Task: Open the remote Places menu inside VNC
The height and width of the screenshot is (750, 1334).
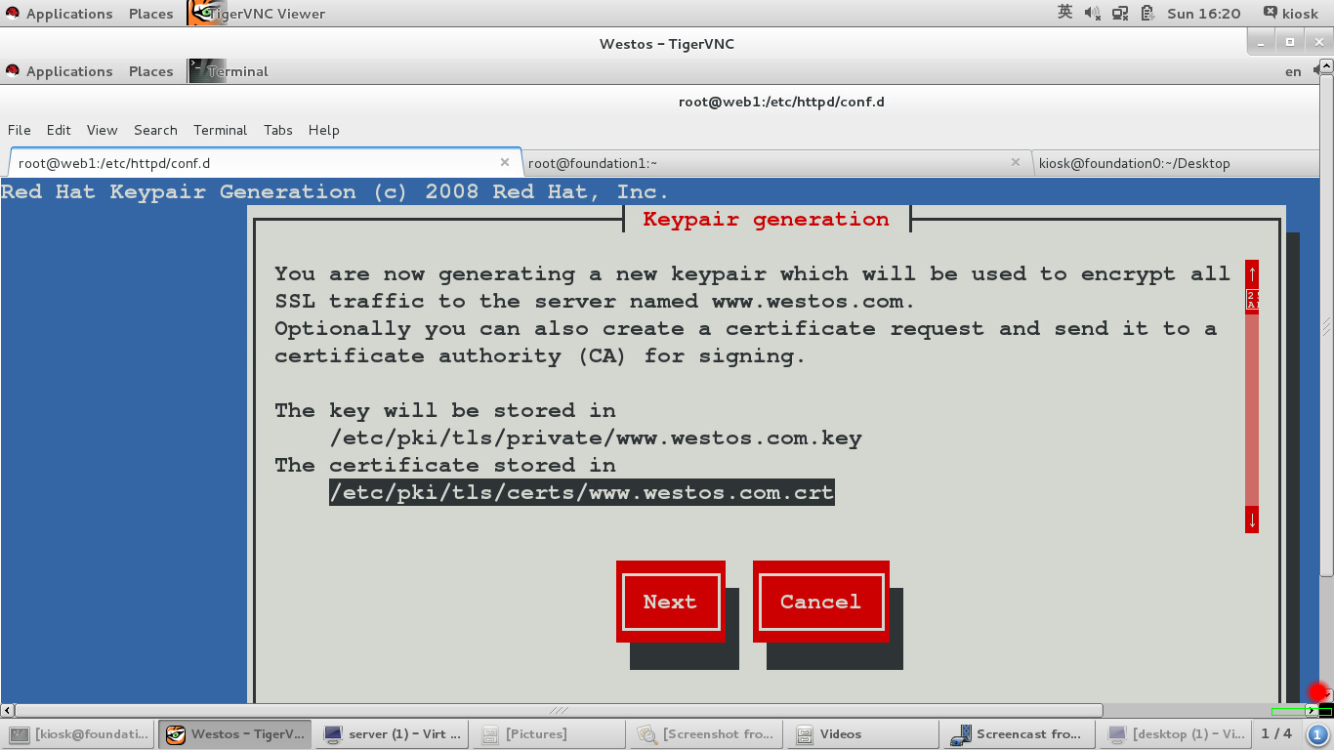Action: pyautogui.click(x=150, y=71)
